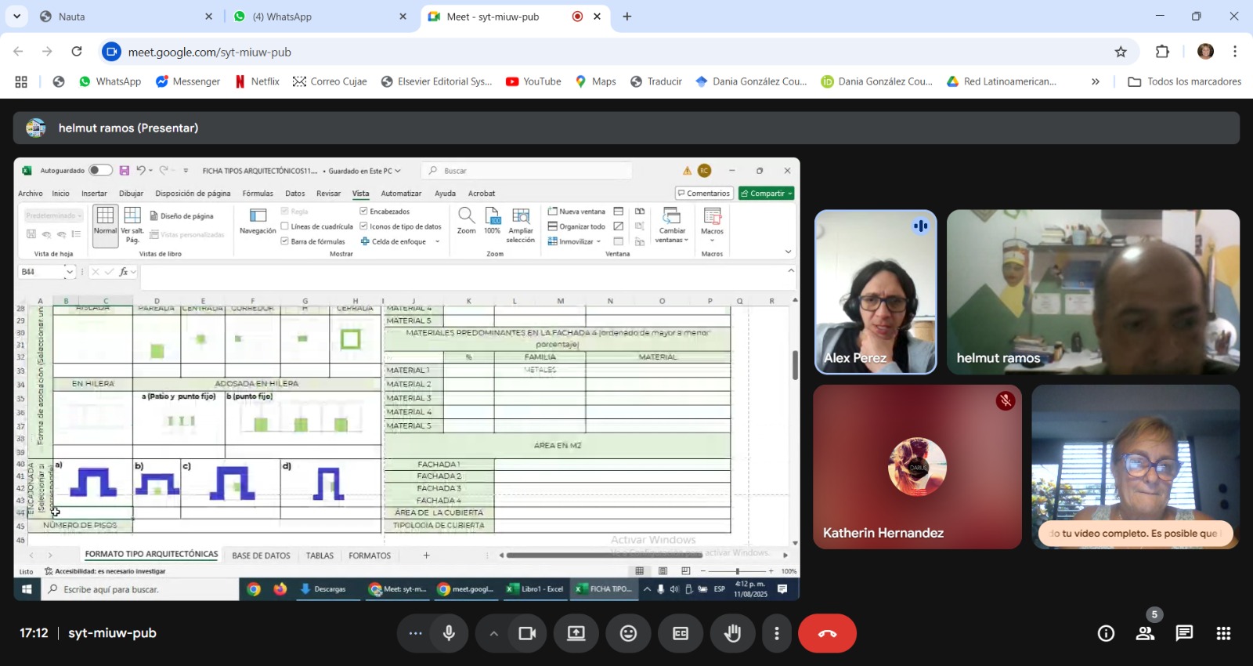Open the meeting details info icon
This screenshot has height=666, width=1253.
pos(1106,634)
